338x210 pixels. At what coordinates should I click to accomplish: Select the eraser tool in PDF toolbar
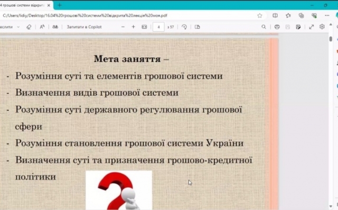pyautogui.click(x=29, y=27)
